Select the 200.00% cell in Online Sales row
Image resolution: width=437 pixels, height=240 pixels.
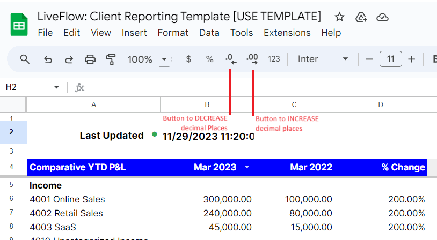coord(381,199)
